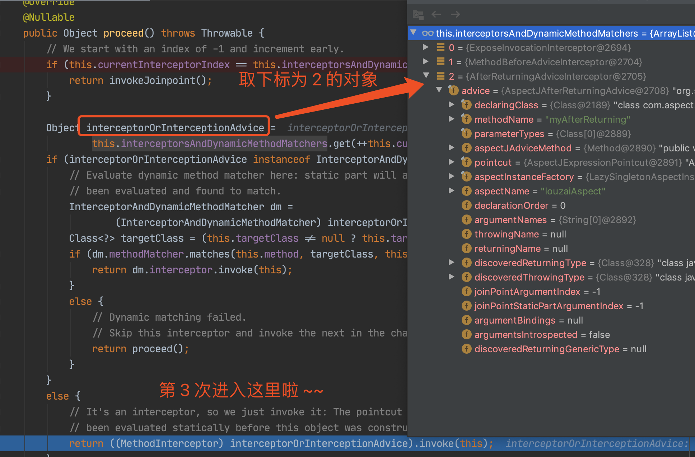Click the field icon beside pointcut
This screenshot has width=695, height=457.
pyautogui.click(x=466, y=162)
